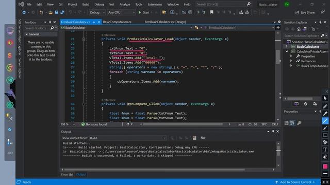Switch Properties to categorized view
The height and width of the screenshot is (185, 330).
pos(287,123)
